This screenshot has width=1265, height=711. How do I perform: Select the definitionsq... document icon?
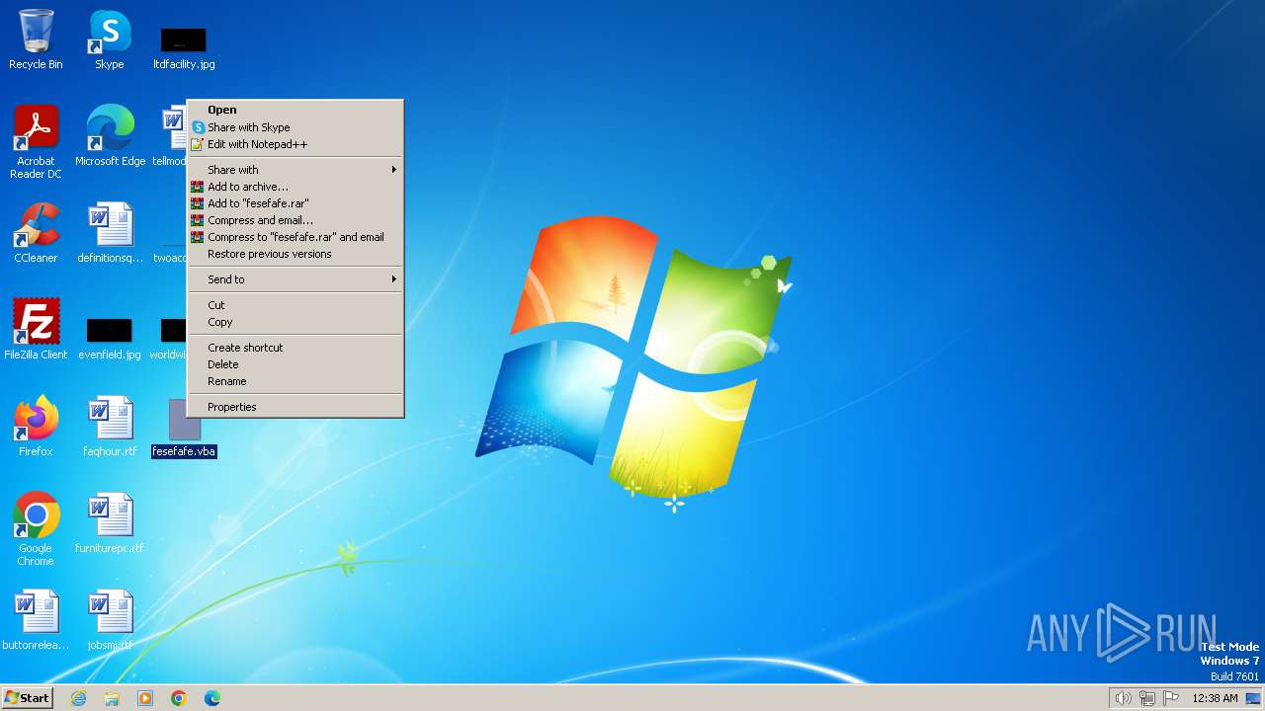point(110,233)
